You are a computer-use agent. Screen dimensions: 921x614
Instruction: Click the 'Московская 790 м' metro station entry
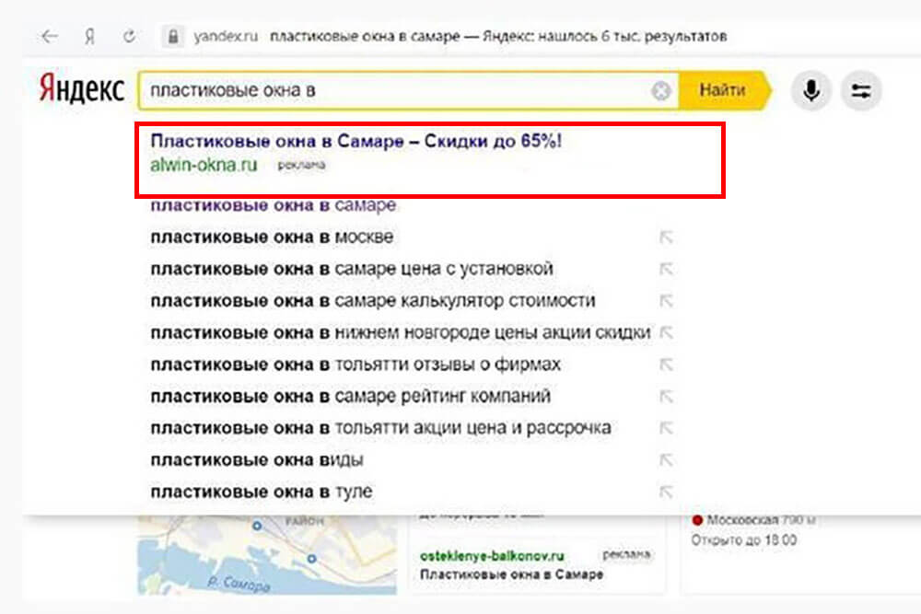point(753,520)
